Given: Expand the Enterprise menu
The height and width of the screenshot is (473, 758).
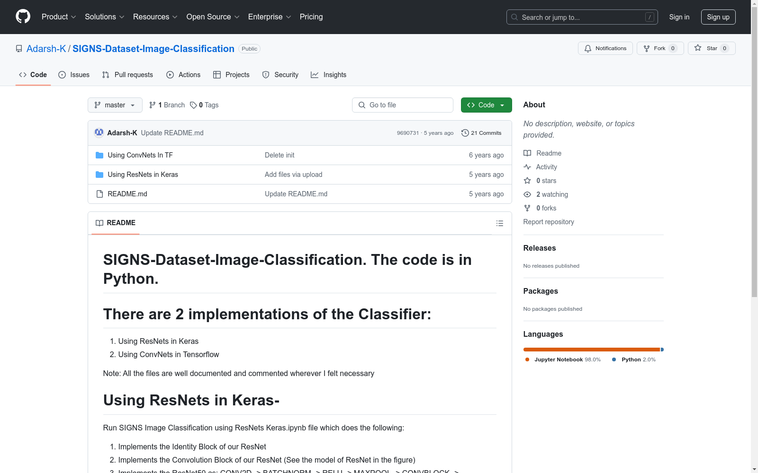Looking at the screenshot, I should [270, 17].
